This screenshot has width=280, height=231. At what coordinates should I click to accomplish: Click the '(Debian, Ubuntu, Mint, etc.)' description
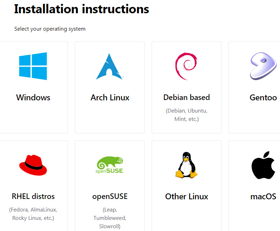[x=187, y=115]
